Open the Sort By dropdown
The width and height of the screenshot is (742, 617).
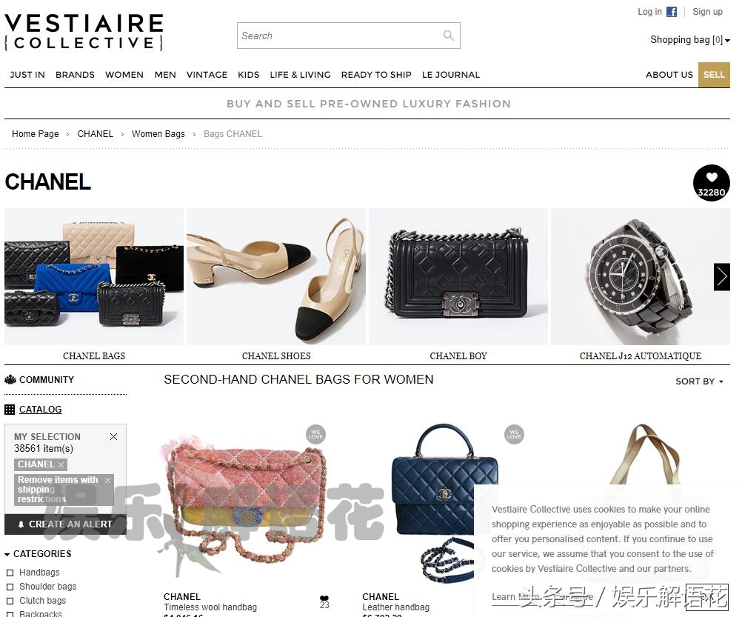point(699,381)
